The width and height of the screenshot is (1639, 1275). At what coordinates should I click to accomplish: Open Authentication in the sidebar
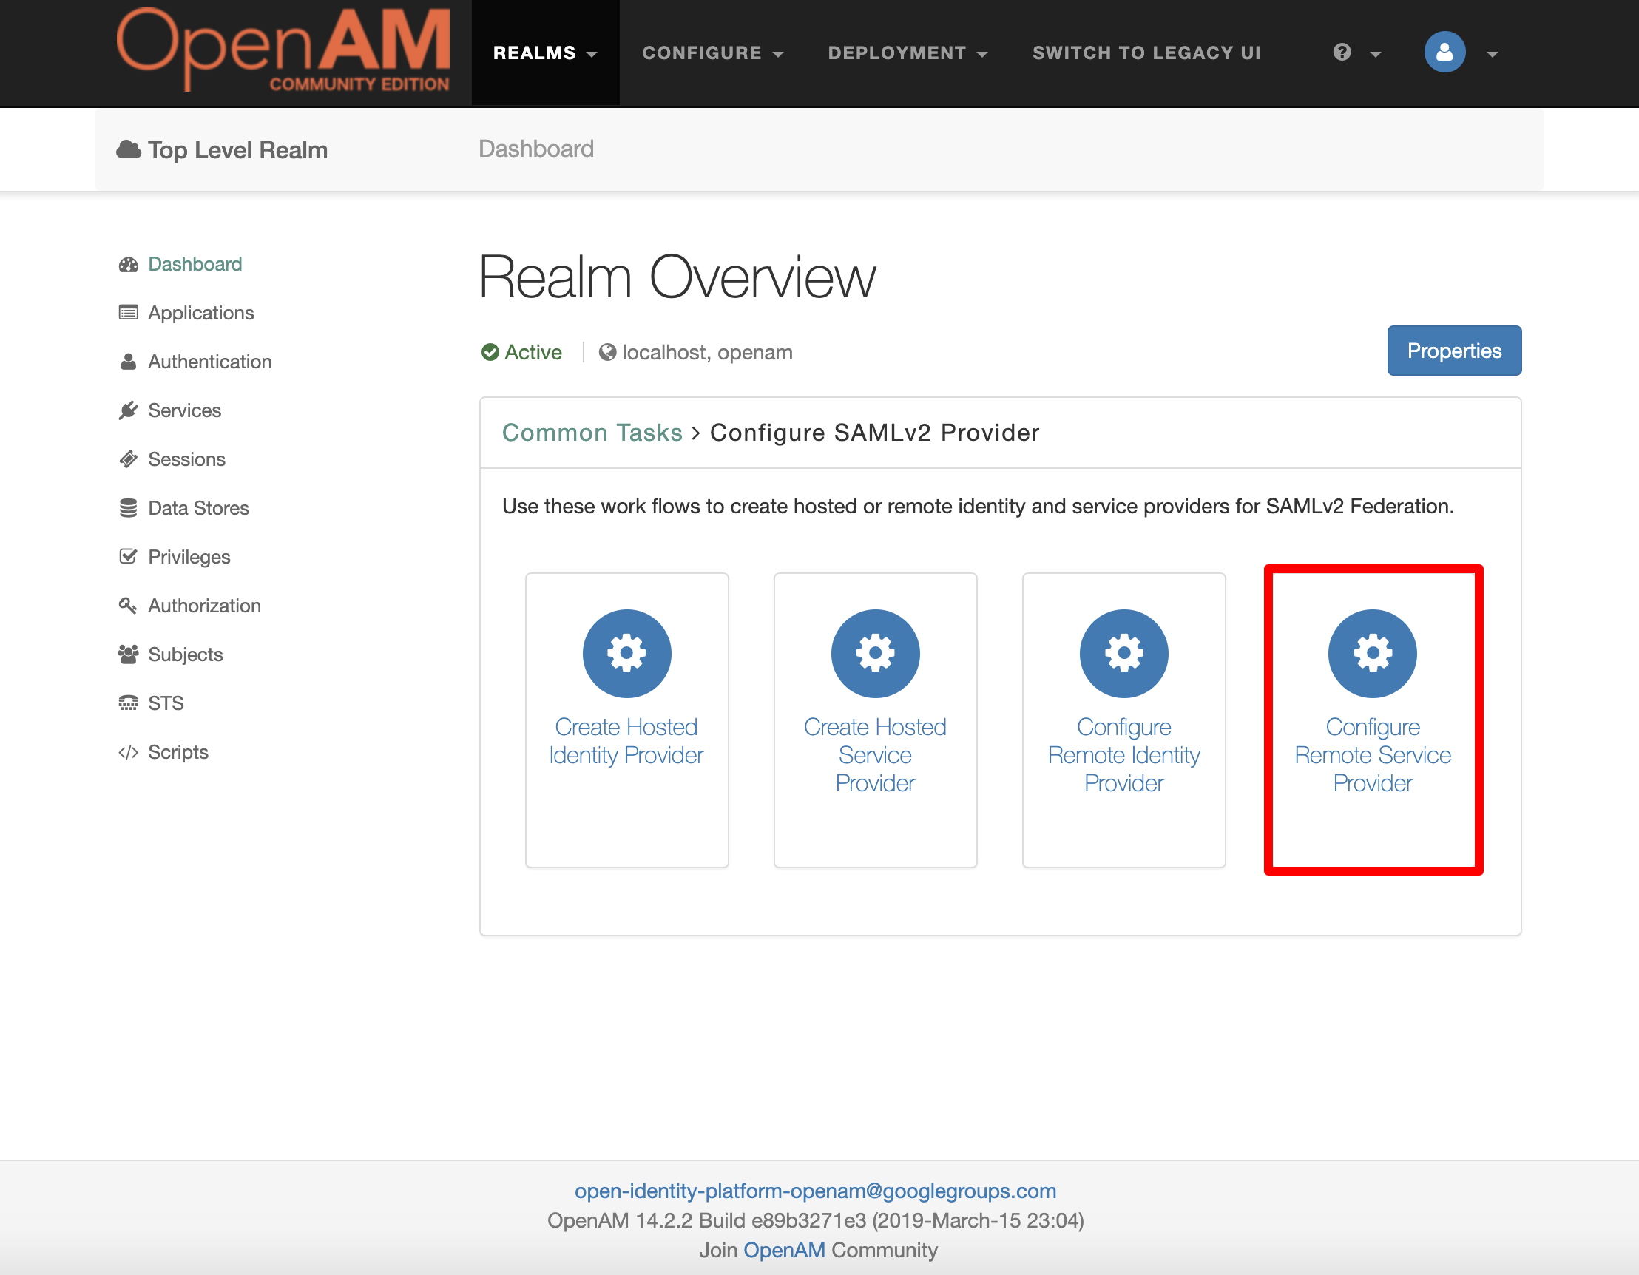point(210,362)
